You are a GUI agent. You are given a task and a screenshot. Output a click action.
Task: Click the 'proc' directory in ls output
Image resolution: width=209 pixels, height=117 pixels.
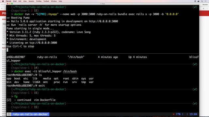tap(57, 82)
